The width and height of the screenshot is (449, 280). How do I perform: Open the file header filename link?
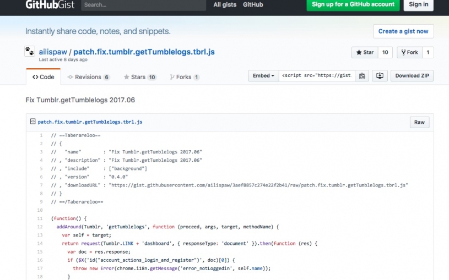[90, 122]
